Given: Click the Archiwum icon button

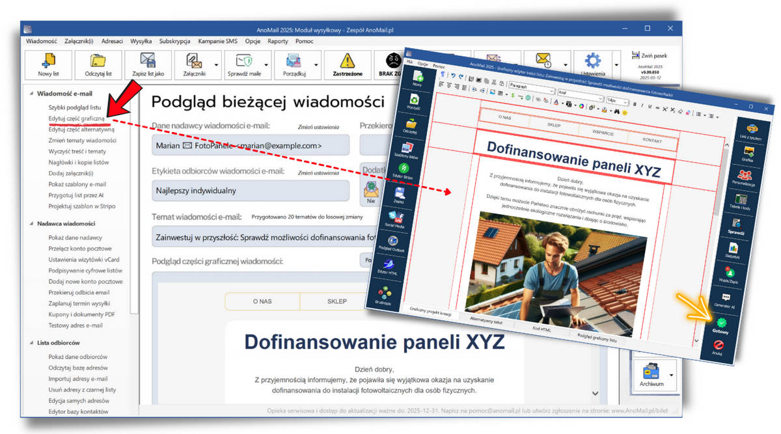Looking at the screenshot, I should pos(651,375).
